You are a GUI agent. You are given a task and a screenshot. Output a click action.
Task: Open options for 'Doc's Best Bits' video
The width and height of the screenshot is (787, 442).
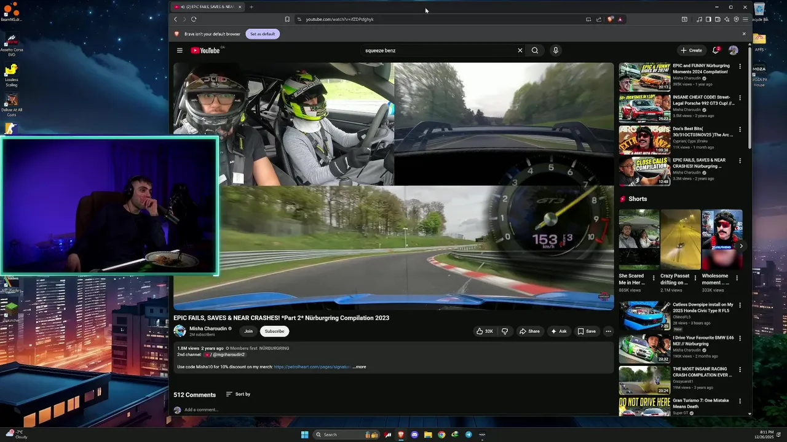click(740, 130)
